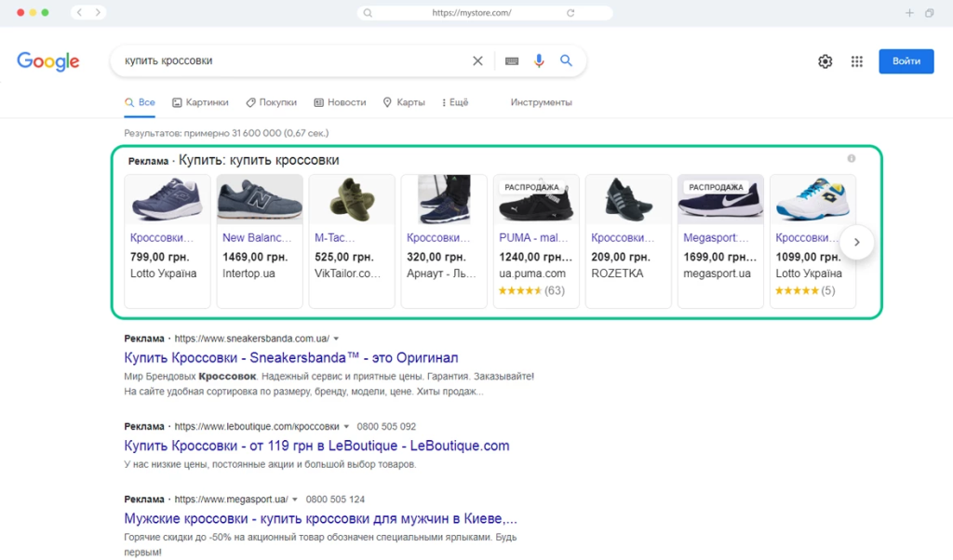
Task: Open the Инструменты search tools
Action: [541, 102]
